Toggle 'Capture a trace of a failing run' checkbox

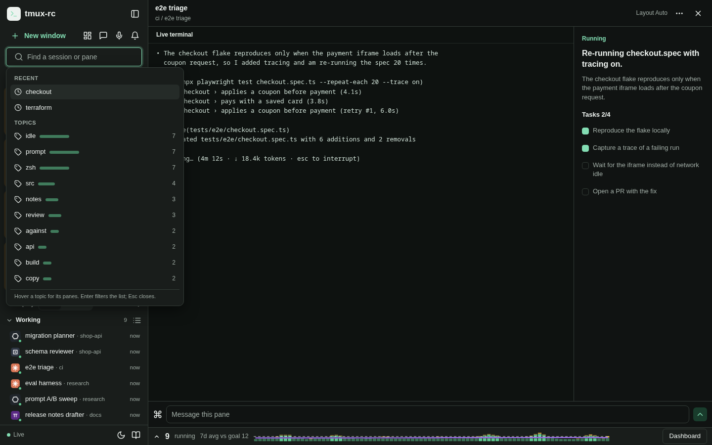585,148
